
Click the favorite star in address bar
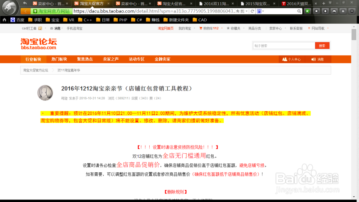click(238, 11)
